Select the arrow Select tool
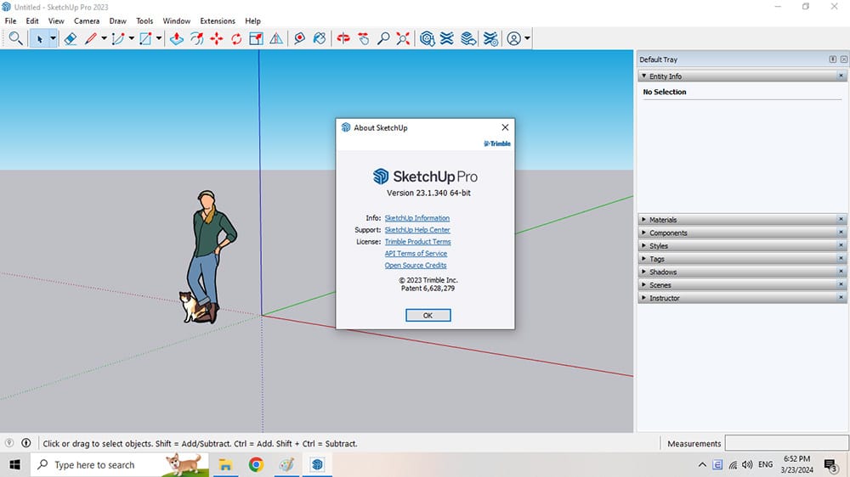The width and height of the screenshot is (850, 477). point(39,38)
